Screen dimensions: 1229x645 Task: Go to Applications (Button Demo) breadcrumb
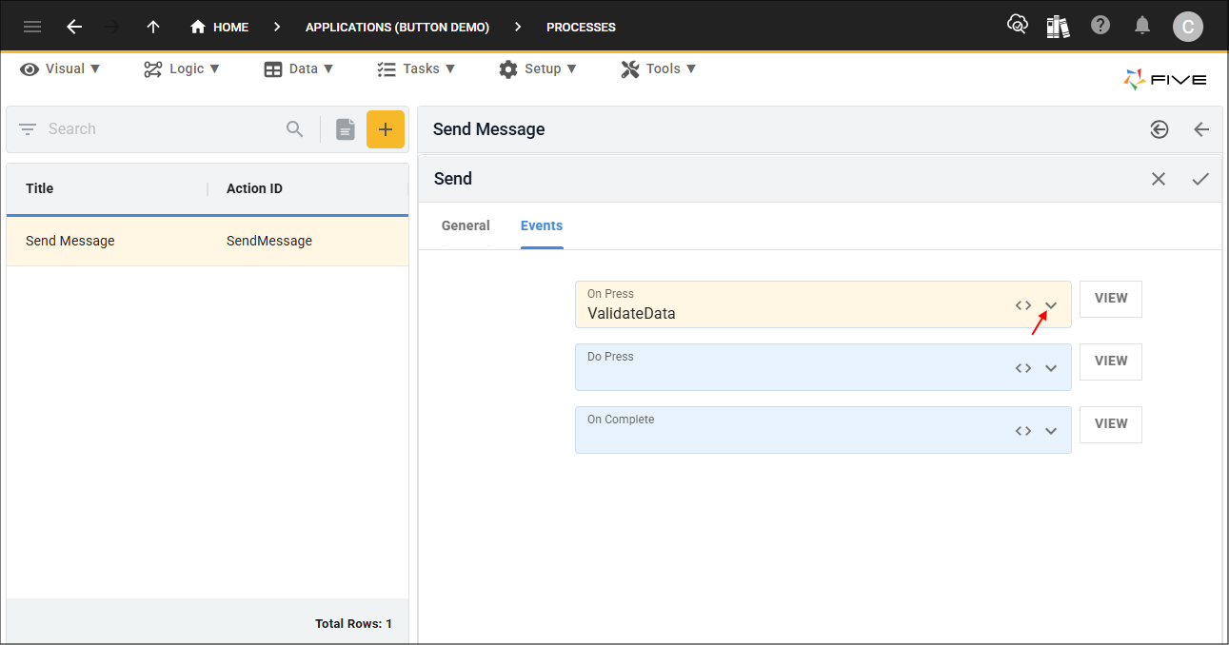click(x=397, y=27)
